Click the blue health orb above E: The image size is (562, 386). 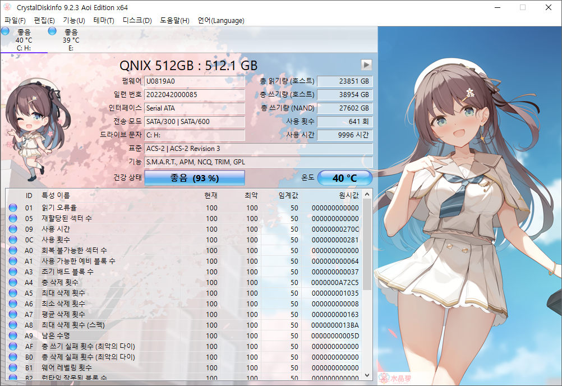52,31
